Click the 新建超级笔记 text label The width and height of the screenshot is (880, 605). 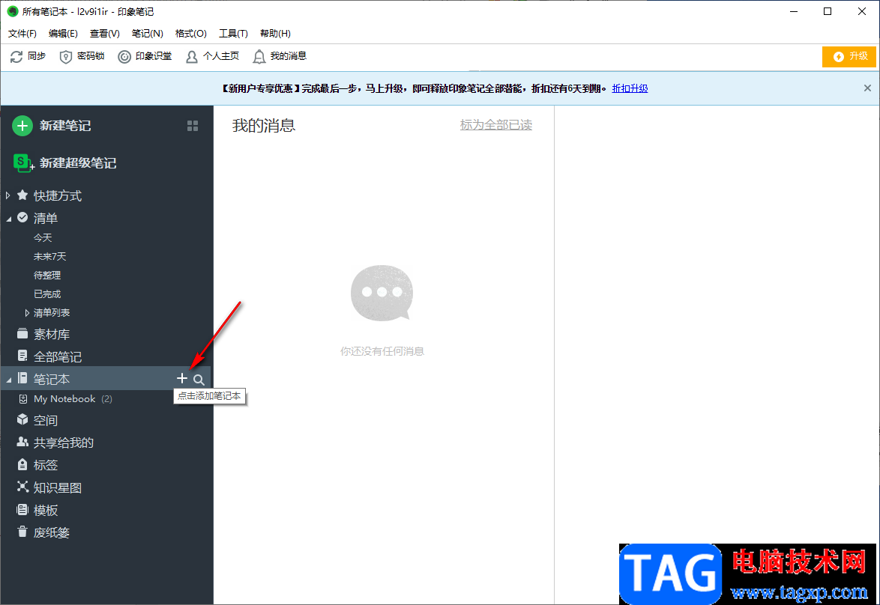[x=78, y=163]
